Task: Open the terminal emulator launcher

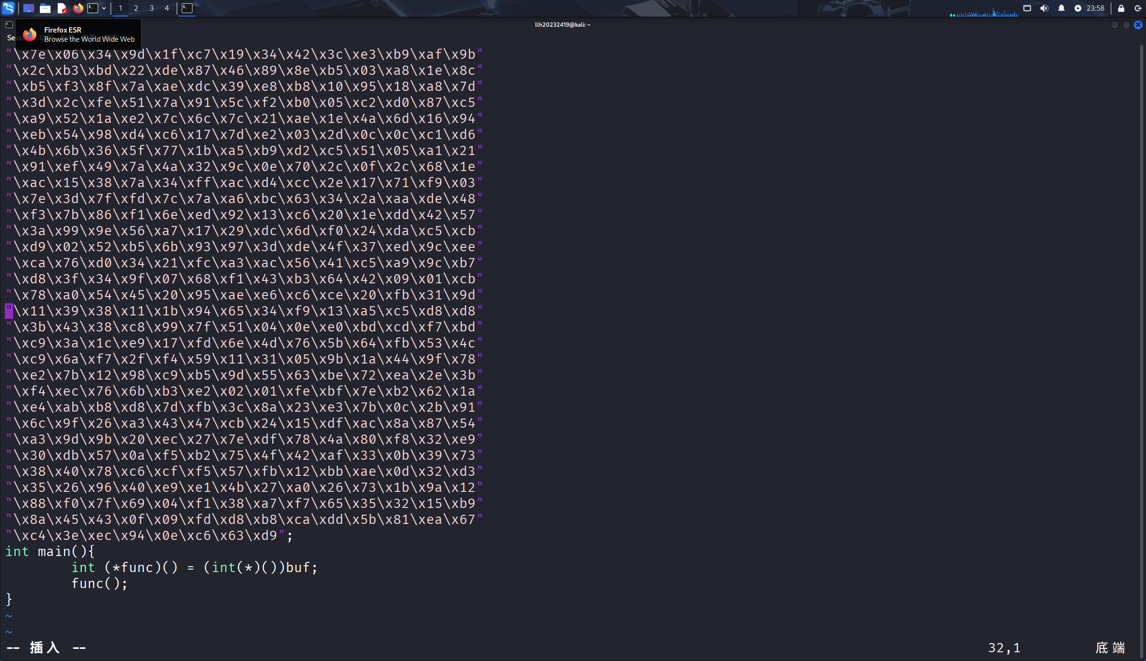Action: [x=93, y=8]
